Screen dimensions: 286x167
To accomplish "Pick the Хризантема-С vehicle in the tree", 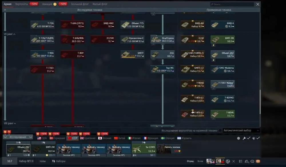I will coord(133,40).
